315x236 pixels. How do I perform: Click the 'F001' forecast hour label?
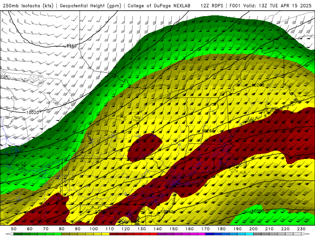point(235,6)
